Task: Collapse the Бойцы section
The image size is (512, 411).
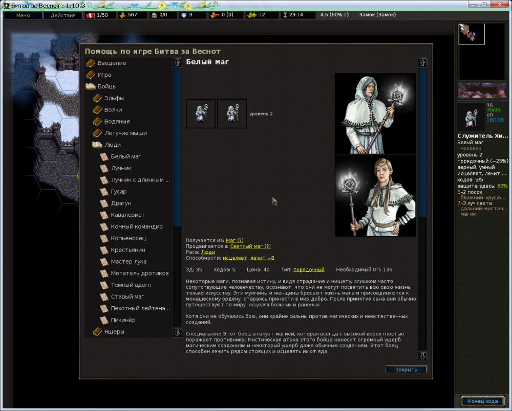Action: [107, 86]
